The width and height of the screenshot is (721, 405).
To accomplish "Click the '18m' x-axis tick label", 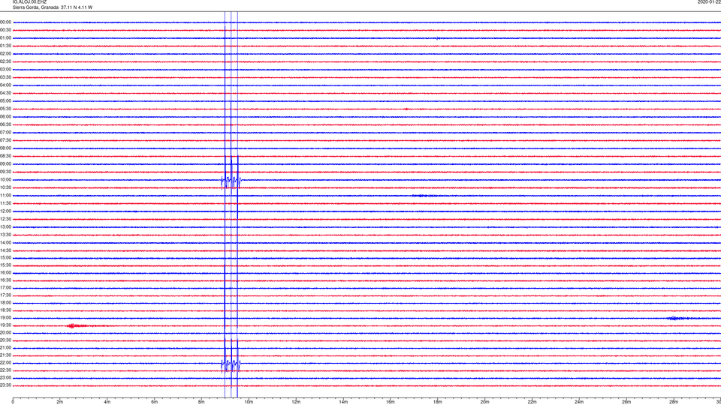I will [x=438, y=402].
